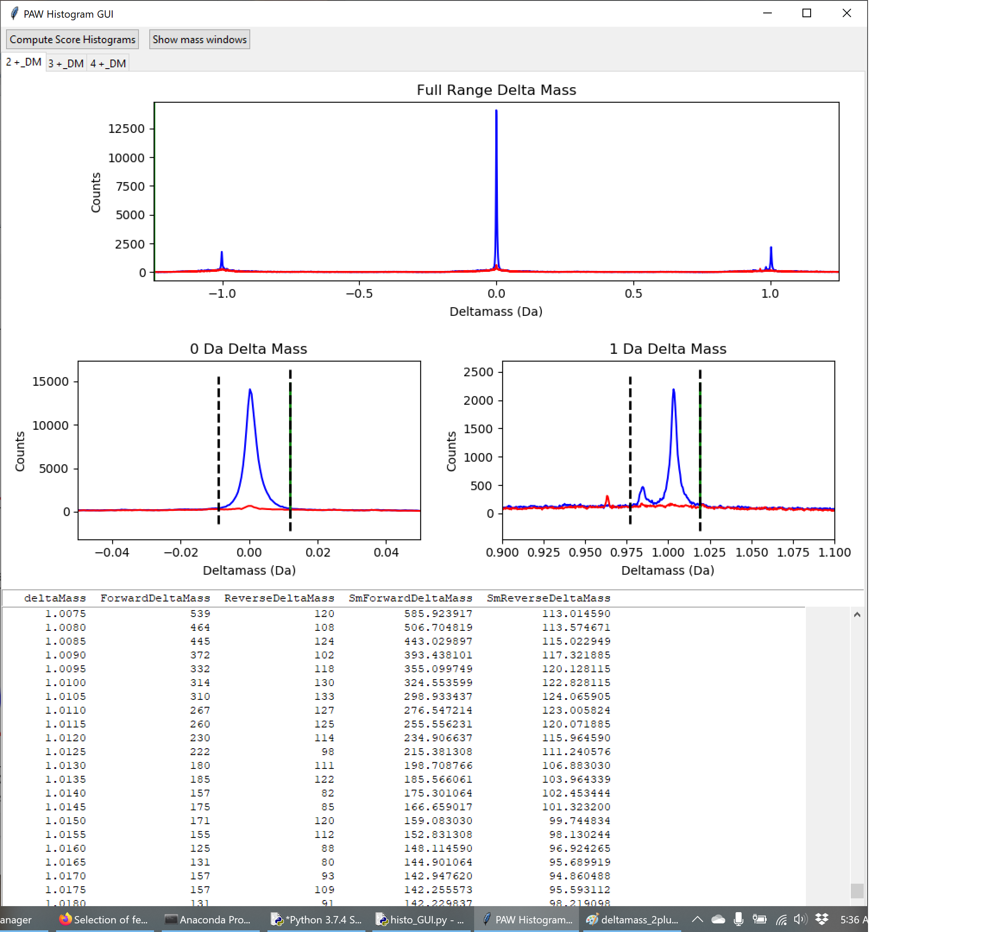This screenshot has width=994, height=932.
Task: Click the deltaMass value 1.0150
Action: (x=66, y=821)
